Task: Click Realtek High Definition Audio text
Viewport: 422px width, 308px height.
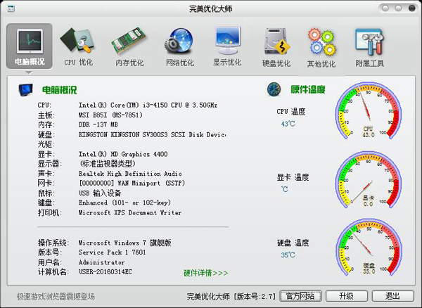Action: (x=130, y=174)
